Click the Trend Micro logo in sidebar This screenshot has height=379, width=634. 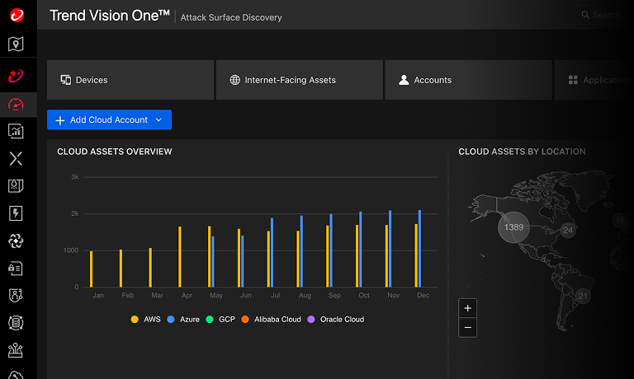coord(16,16)
